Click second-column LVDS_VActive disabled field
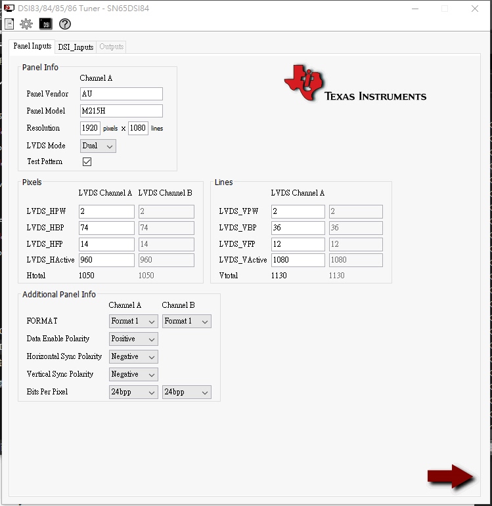The image size is (492, 506). [x=356, y=260]
